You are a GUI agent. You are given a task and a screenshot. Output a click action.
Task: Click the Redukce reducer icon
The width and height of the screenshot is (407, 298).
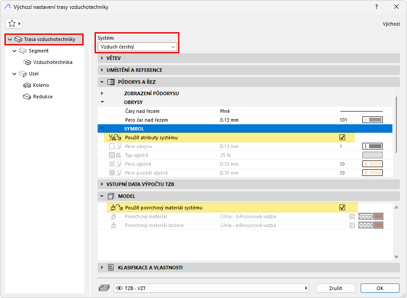27,97
